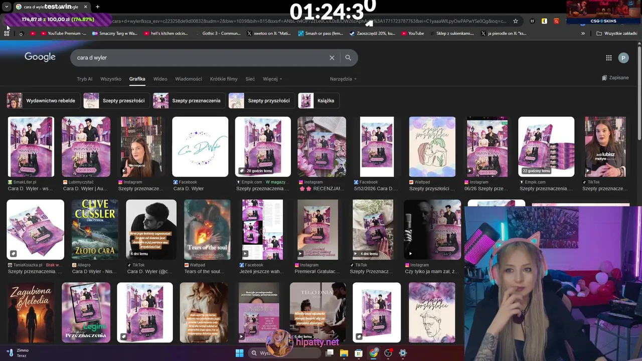Screen dimensions: 642x361
Task: Switch to the 'Sieć' tab
Action: pos(250,79)
